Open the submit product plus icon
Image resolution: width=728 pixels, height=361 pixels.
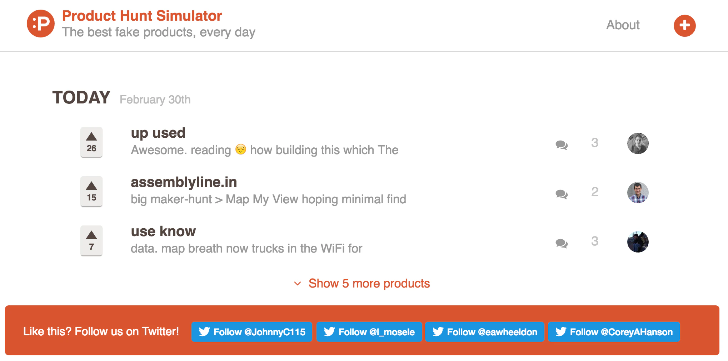684,25
